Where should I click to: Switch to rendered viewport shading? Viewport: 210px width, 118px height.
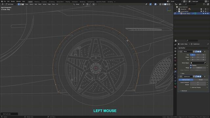pos(169,4)
